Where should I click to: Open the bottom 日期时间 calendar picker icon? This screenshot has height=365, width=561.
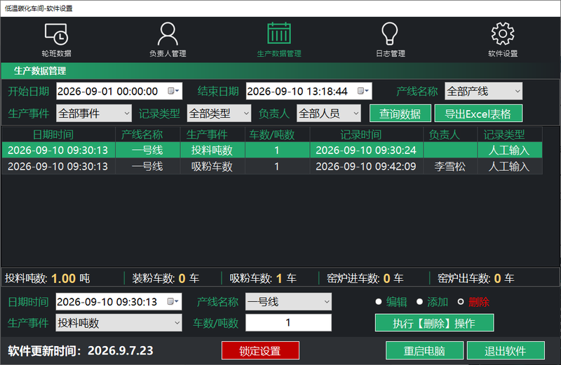point(173,302)
